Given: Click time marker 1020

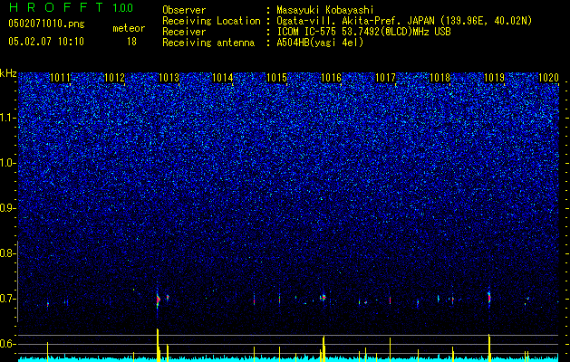Looking at the screenshot, I should tap(548, 78).
